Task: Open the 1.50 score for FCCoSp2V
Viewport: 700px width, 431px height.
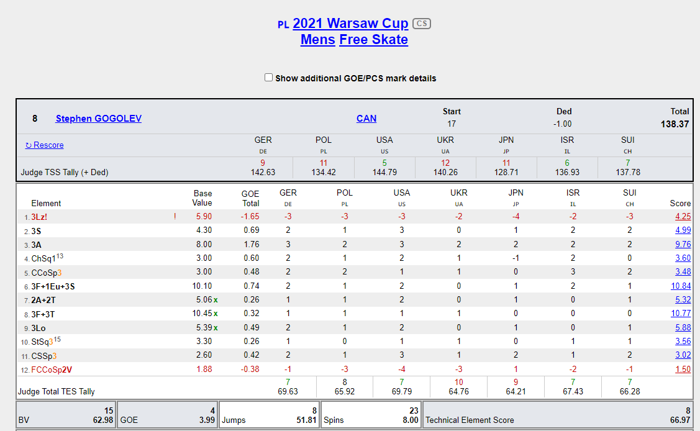Action: pyautogui.click(x=683, y=370)
